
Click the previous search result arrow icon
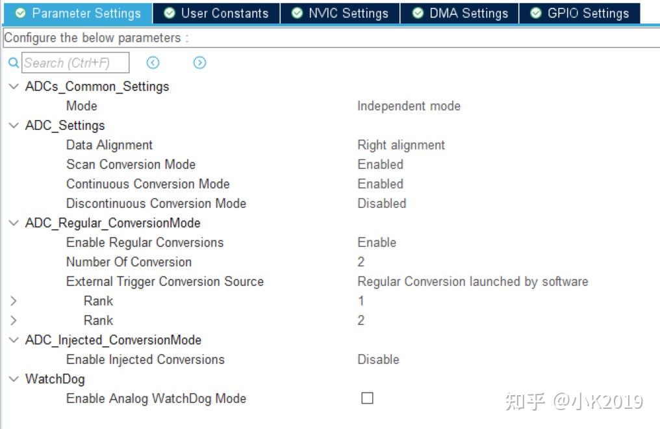coord(153,62)
